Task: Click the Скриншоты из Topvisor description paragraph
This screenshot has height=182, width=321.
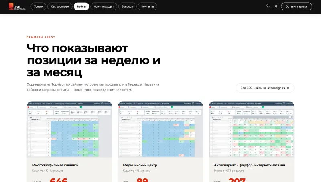Action: pos(93,87)
